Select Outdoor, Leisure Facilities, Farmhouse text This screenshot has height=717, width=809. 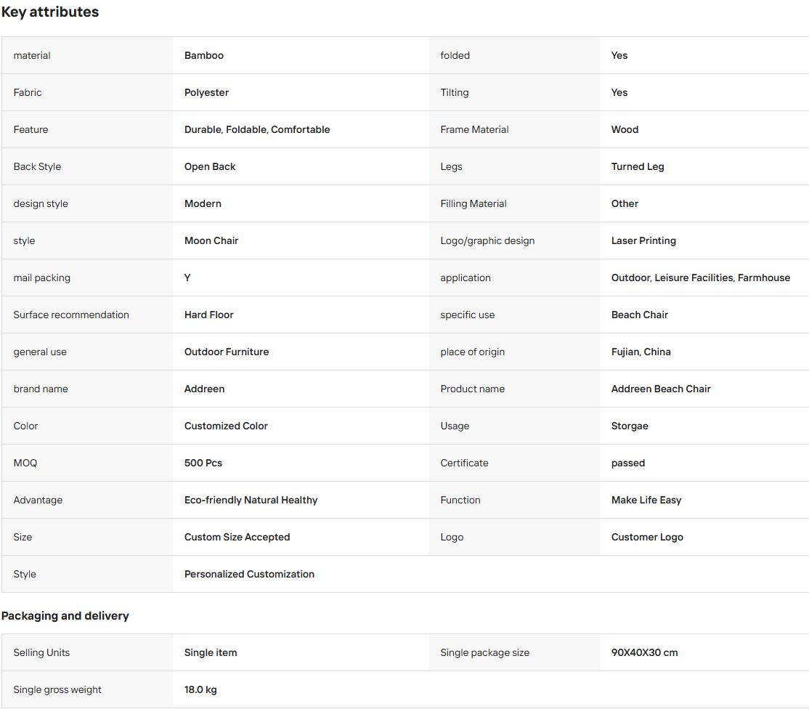pyautogui.click(x=700, y=278)
